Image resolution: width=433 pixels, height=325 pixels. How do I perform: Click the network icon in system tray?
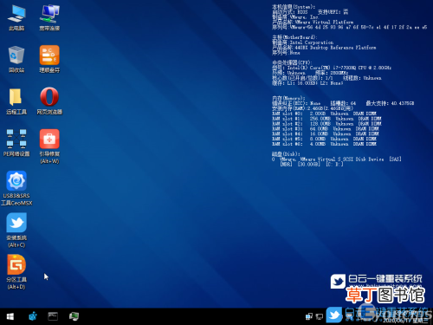(x=309, y=316)
